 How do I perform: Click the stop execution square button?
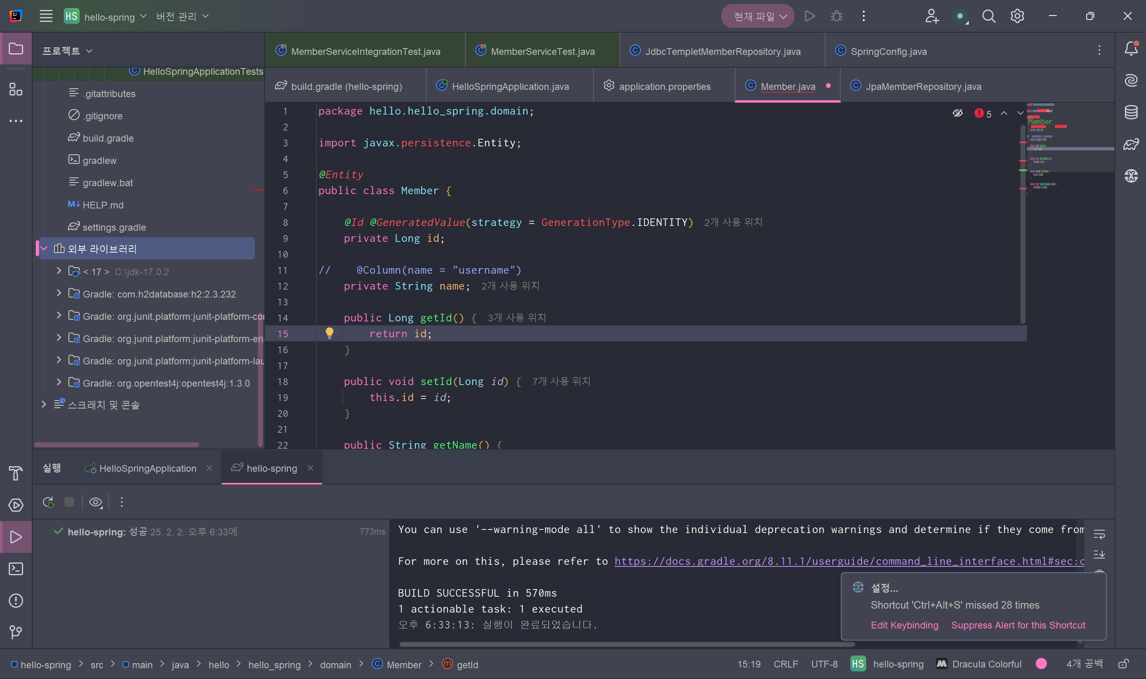(x=69, y=502)
